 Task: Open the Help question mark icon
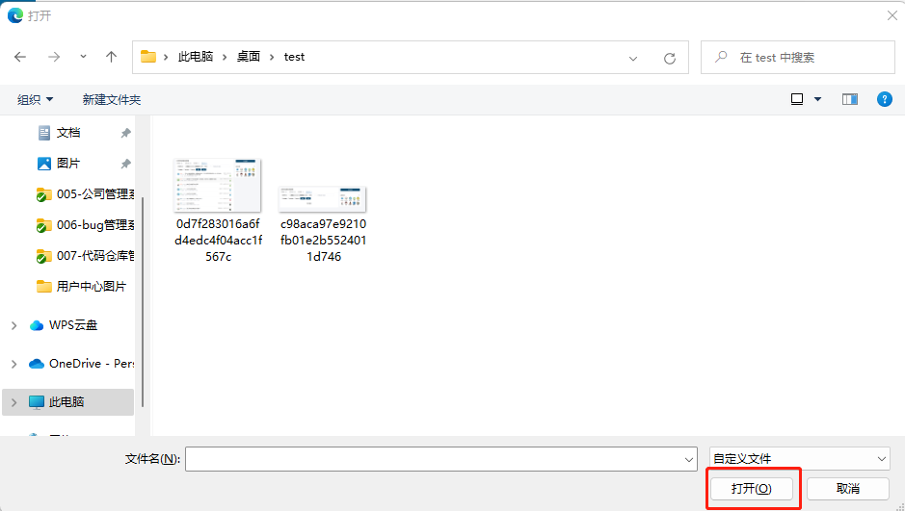[884, 99]
